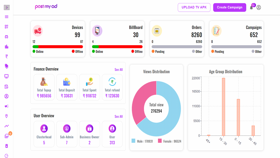Click the UPLOAD TV APK button
The width and height of the screenshot is (280, 158).
tap(194, 7)
